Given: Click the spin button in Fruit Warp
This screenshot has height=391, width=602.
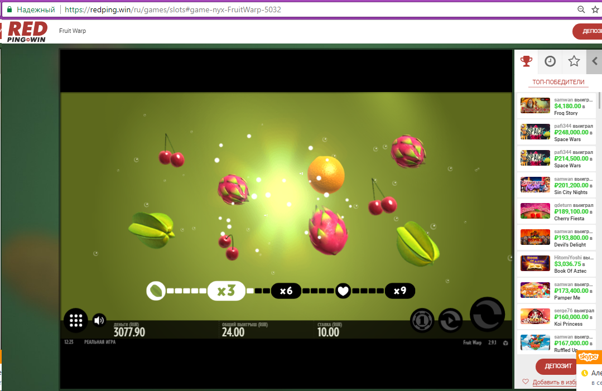Looking at the screenshot, I should (487, 314).
